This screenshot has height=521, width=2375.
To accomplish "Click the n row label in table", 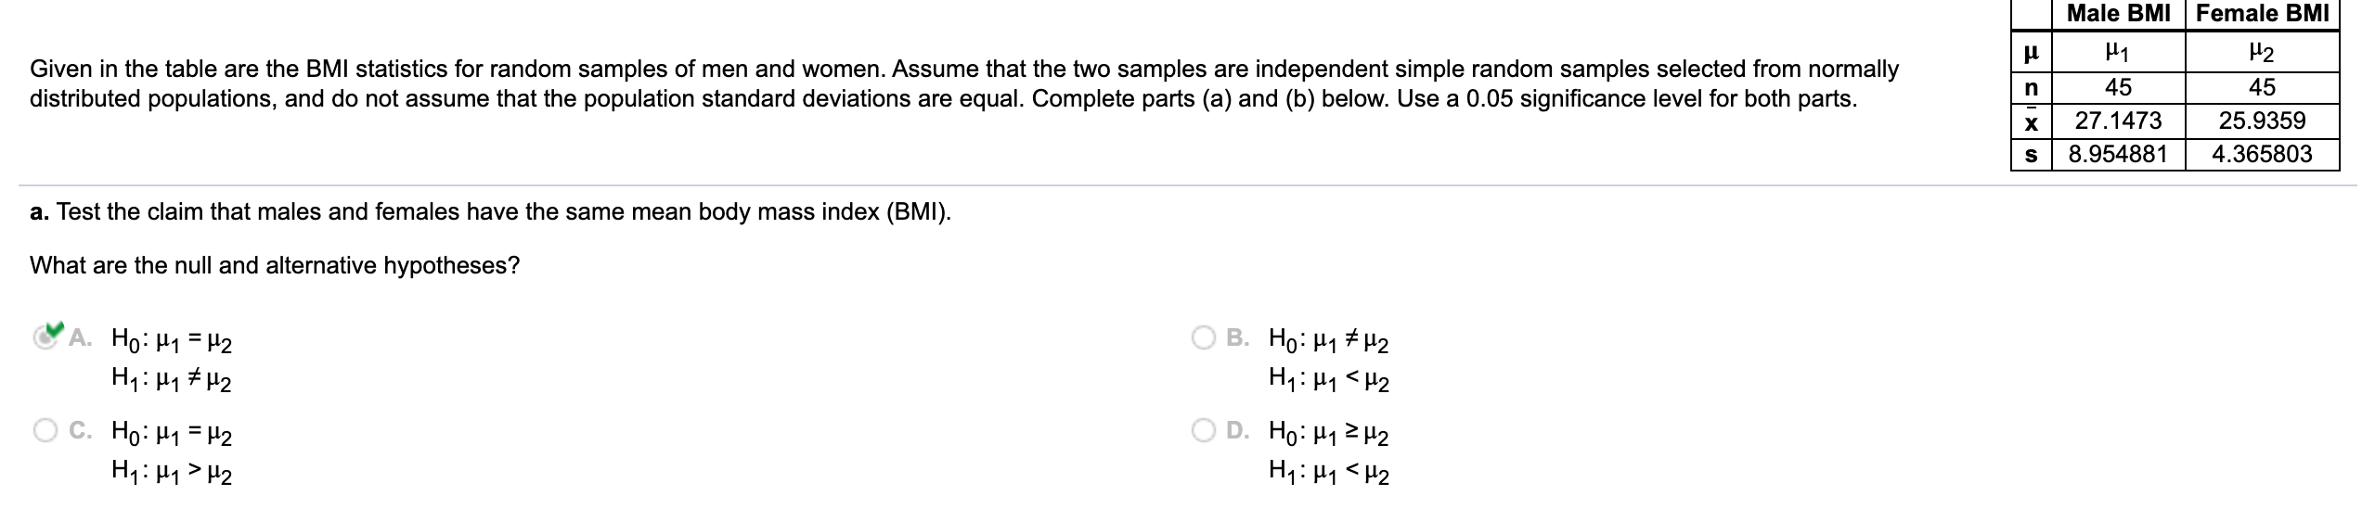I will point(2031,87).
